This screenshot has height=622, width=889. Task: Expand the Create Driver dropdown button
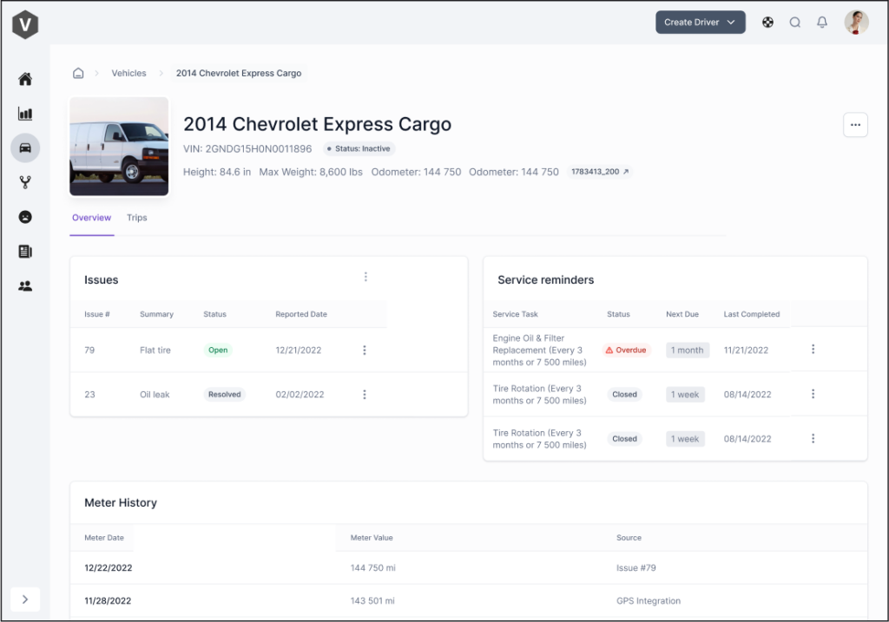700,23
